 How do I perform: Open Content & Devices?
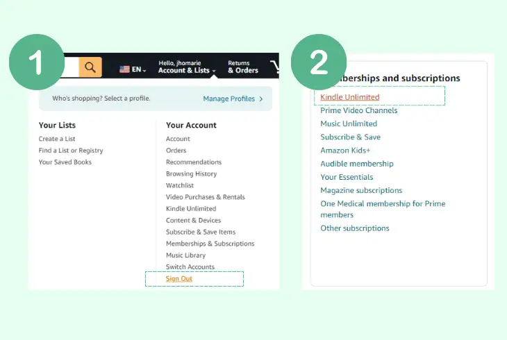[x=193, y=220]
